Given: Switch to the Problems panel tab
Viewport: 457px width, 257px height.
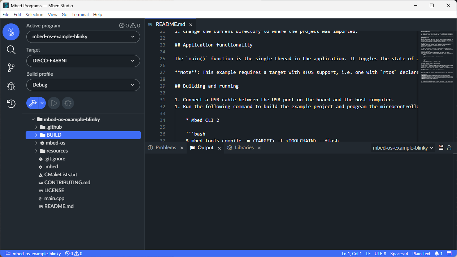Looking at the screenshot, I should (166, 148).
